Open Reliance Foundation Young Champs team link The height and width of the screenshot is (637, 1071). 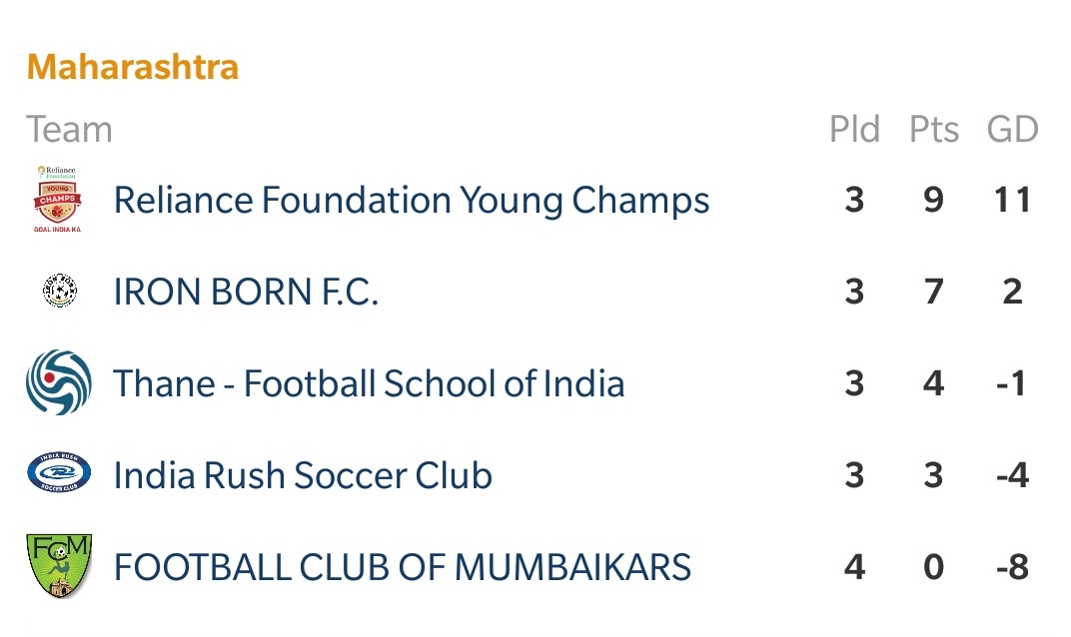[412, 200]
